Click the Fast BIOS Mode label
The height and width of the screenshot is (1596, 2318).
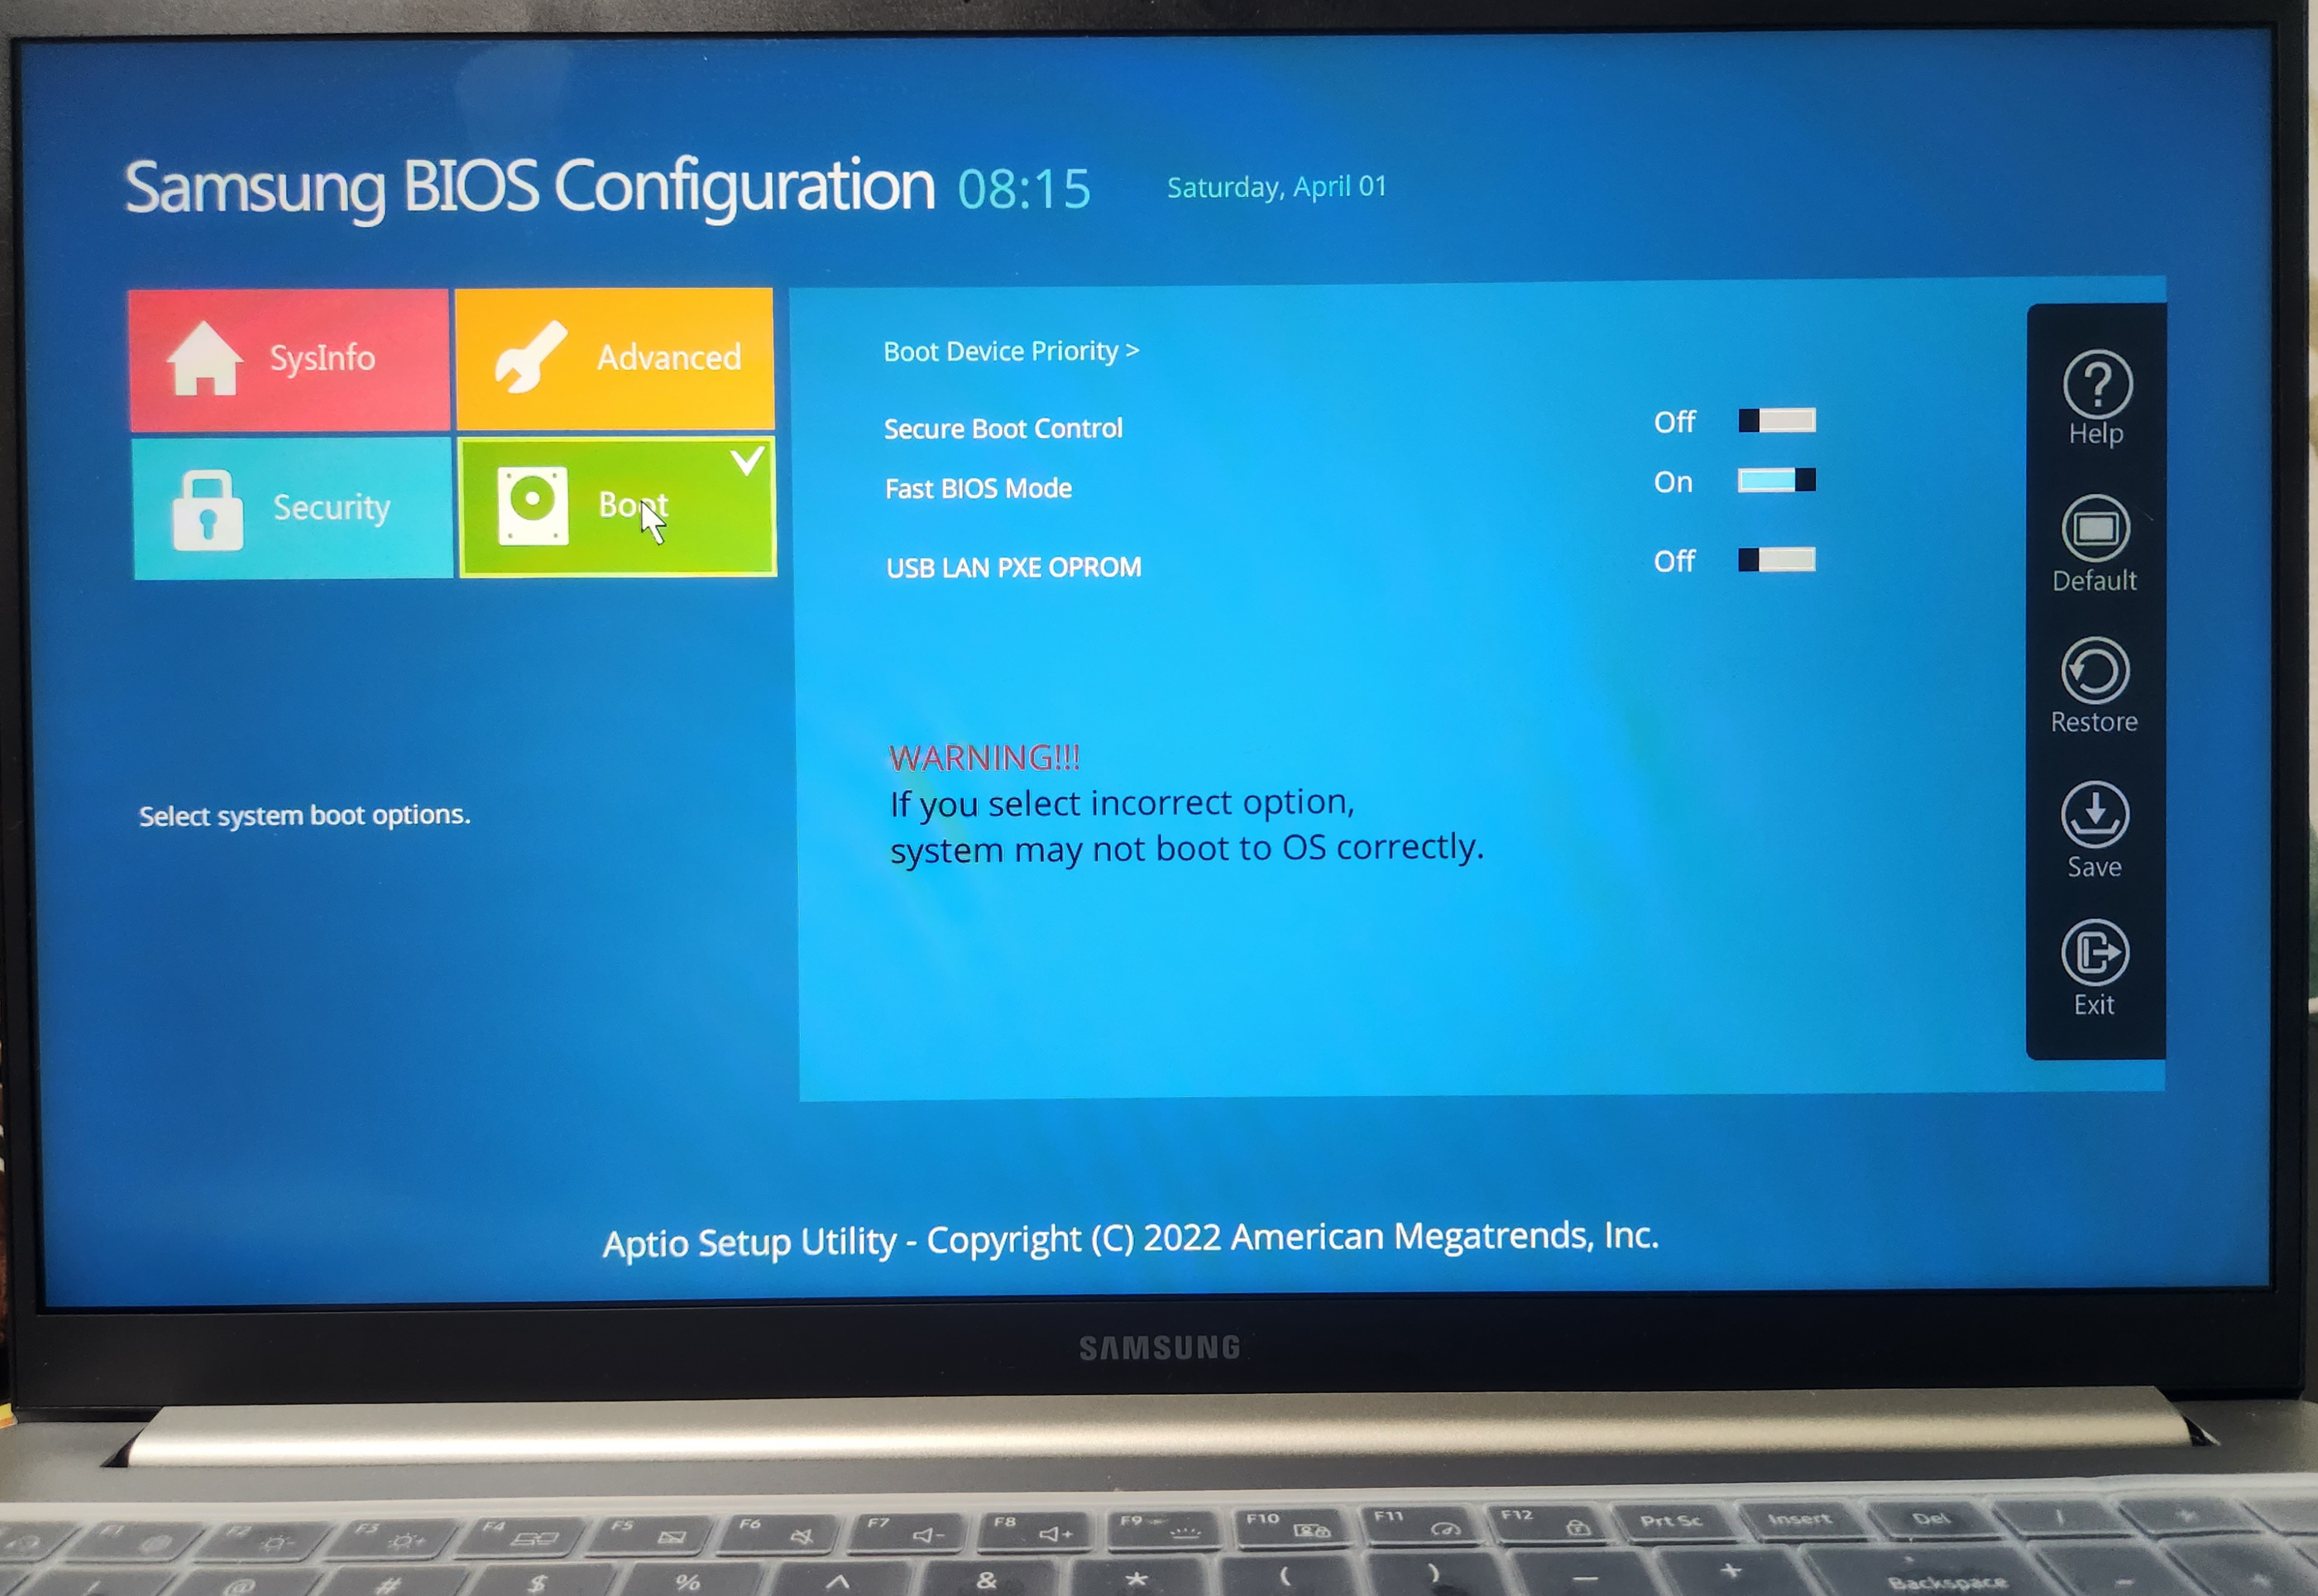977,489
